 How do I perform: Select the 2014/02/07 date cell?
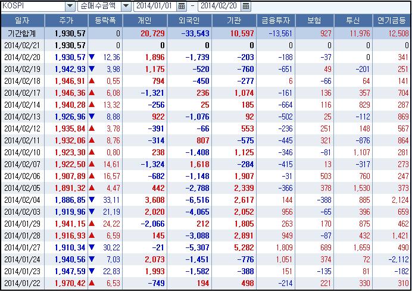[23, 165]
